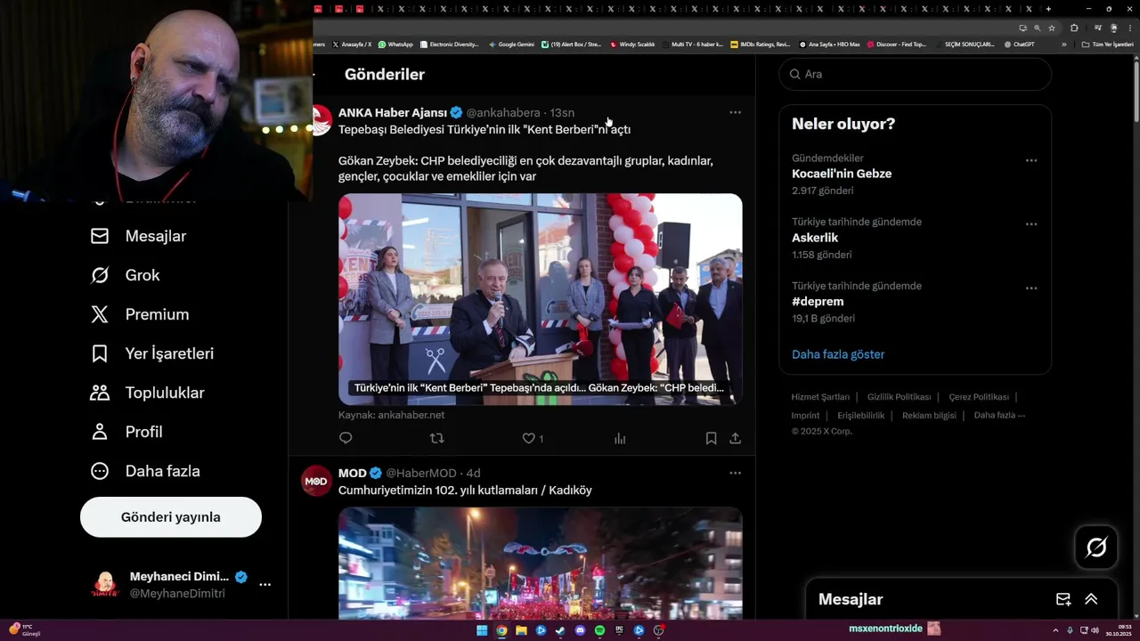Open Daha fazla menu in sidebar
The image size is (1140, 641).
145,471
